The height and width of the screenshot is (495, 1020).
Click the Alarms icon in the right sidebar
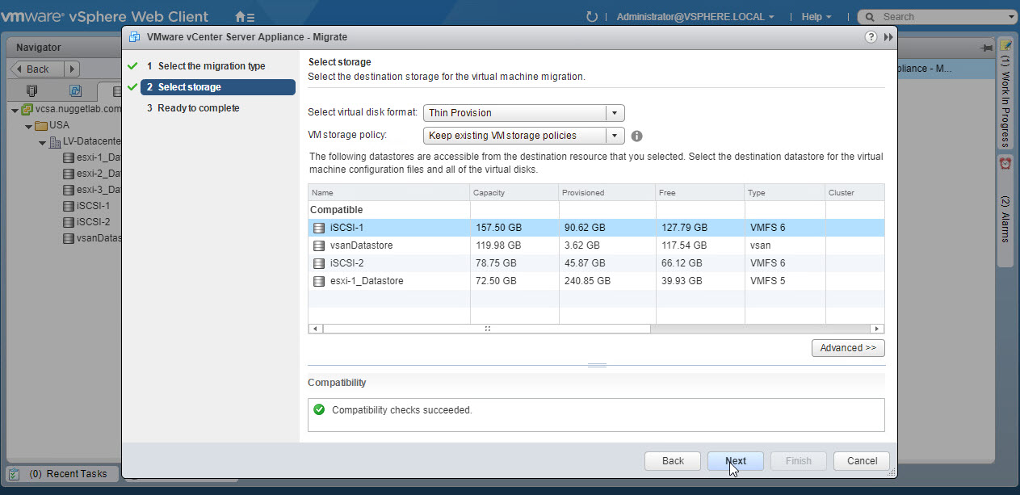(1005, 163)
